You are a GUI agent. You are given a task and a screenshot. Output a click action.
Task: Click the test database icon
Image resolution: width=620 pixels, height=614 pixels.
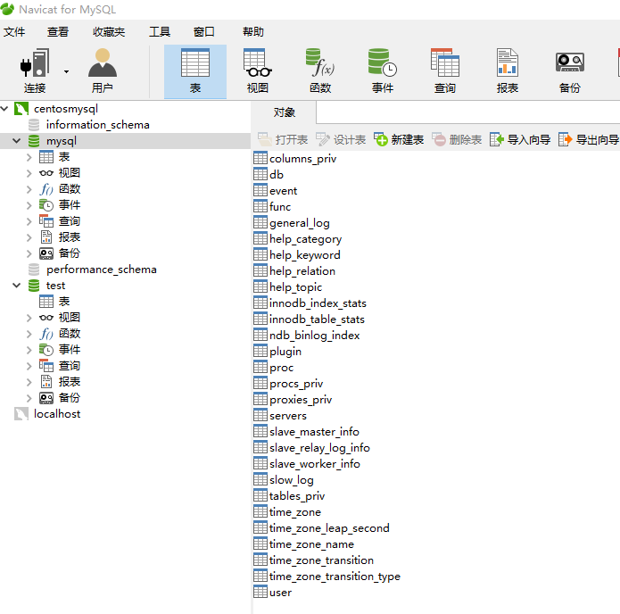[34, 286]
